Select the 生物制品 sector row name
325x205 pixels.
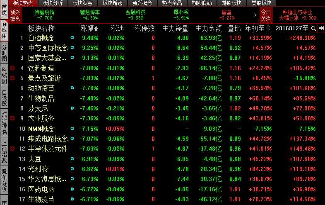(41, 98)
